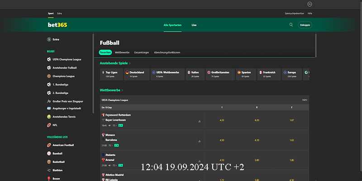Click the Baseball icon in sidebar

pos(49,153)
